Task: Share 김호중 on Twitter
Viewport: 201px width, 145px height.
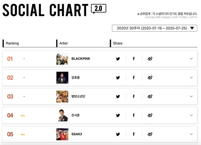Action: [118, 78]
